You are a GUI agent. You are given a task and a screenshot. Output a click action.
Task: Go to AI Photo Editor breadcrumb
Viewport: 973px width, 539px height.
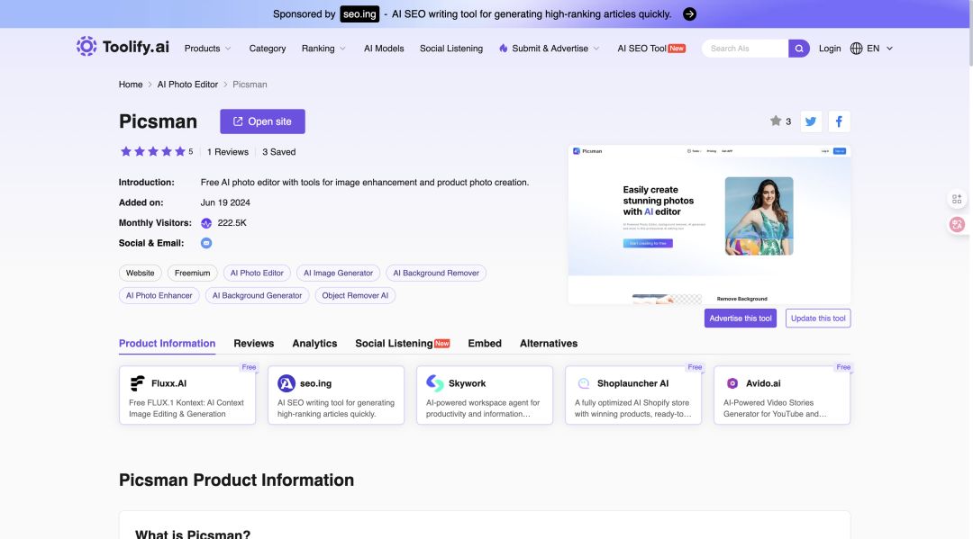(x=187, y=85)
